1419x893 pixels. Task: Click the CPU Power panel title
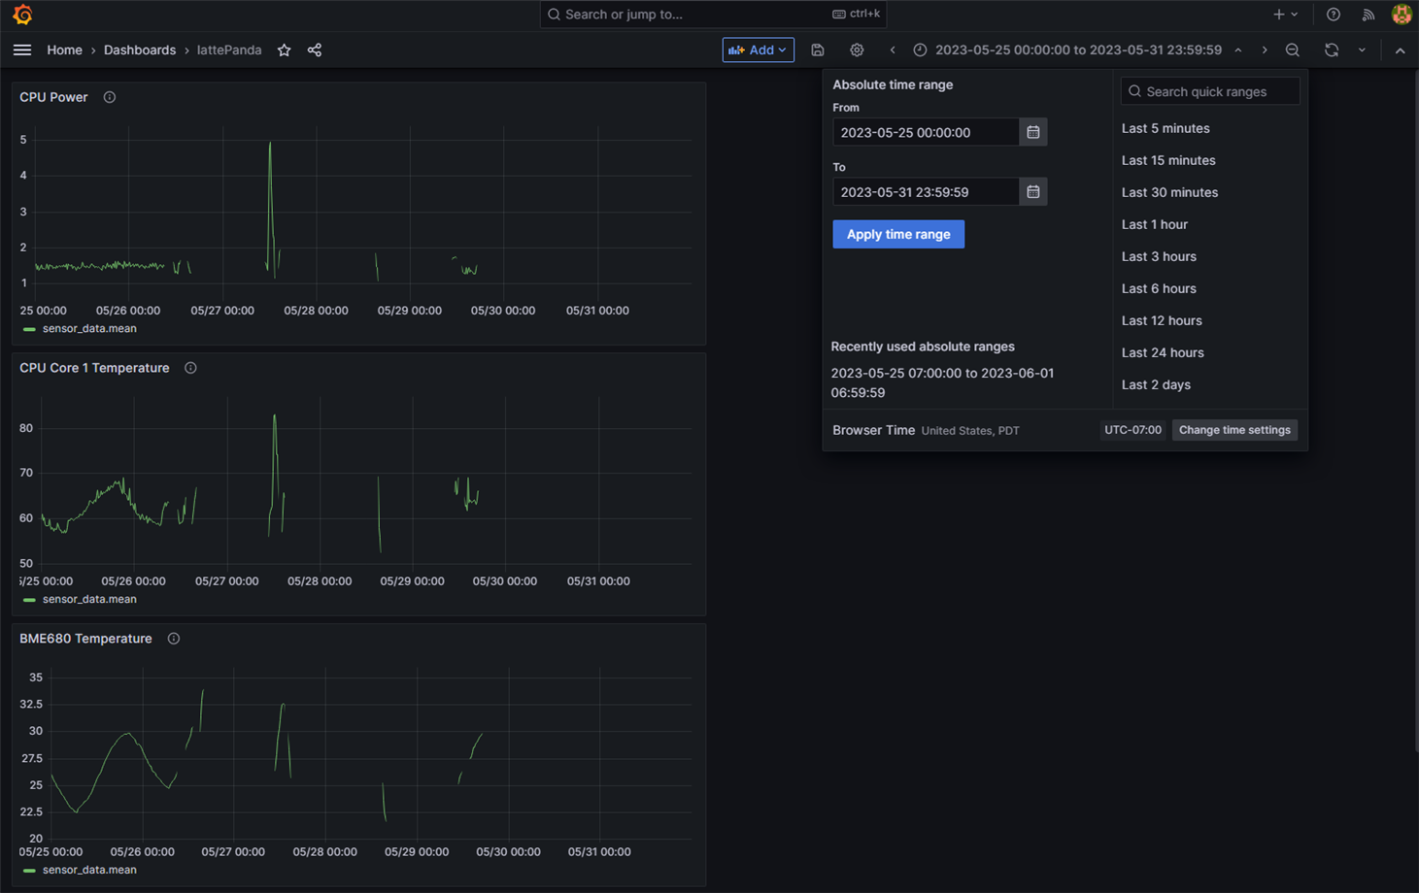(53, 97)
